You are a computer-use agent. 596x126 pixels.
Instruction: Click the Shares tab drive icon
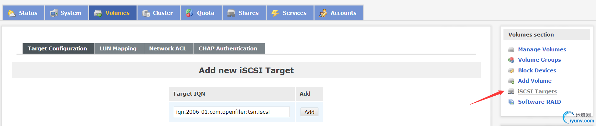click(231, 13)
